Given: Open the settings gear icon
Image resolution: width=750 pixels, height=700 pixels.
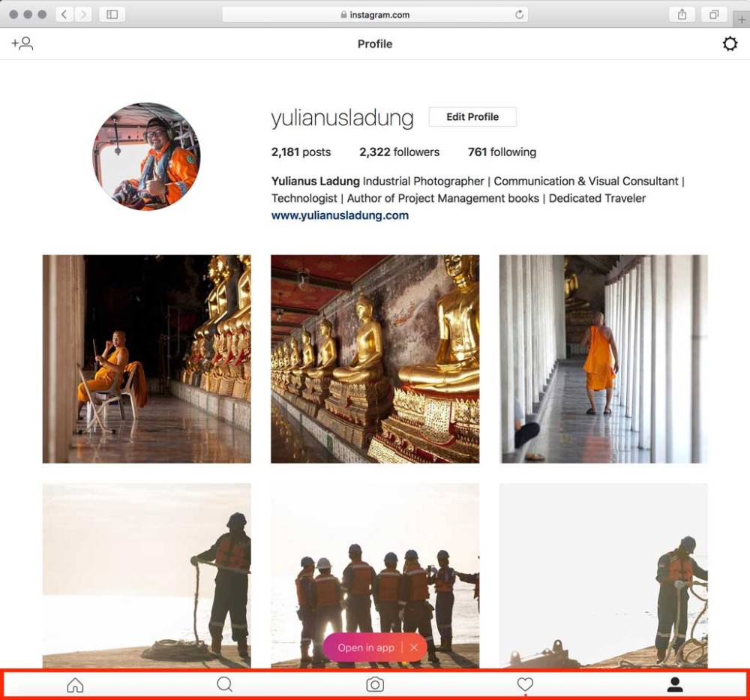Looking at the screenshot, I should [x=729, y=44].
